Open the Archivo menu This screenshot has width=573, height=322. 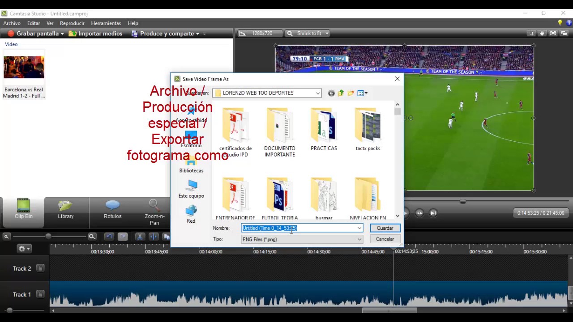tap(12, 23)
